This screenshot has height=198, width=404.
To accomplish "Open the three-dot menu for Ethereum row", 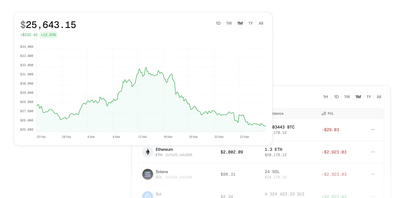I will pos(373,152).
